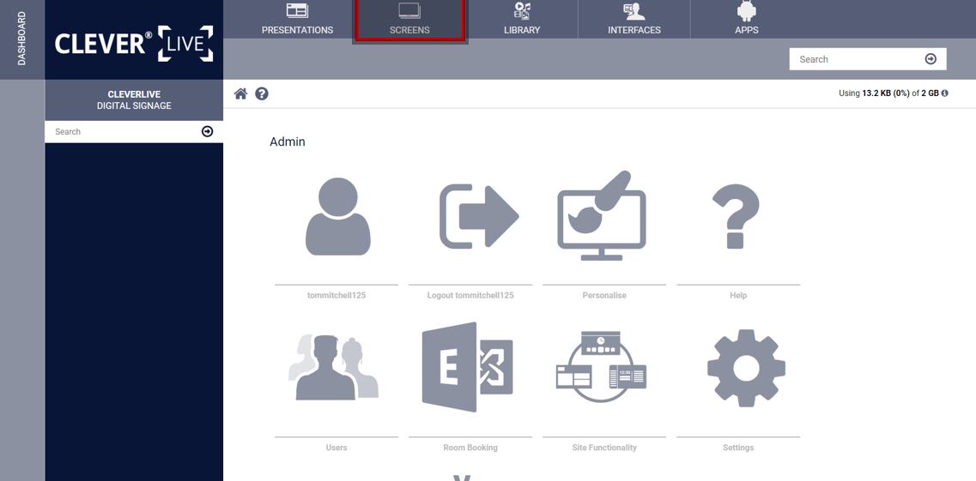Screen dimensions: 976x481
Task: Submit the top right search arrow
Action: pyautogui.click(x=931, y=59)
